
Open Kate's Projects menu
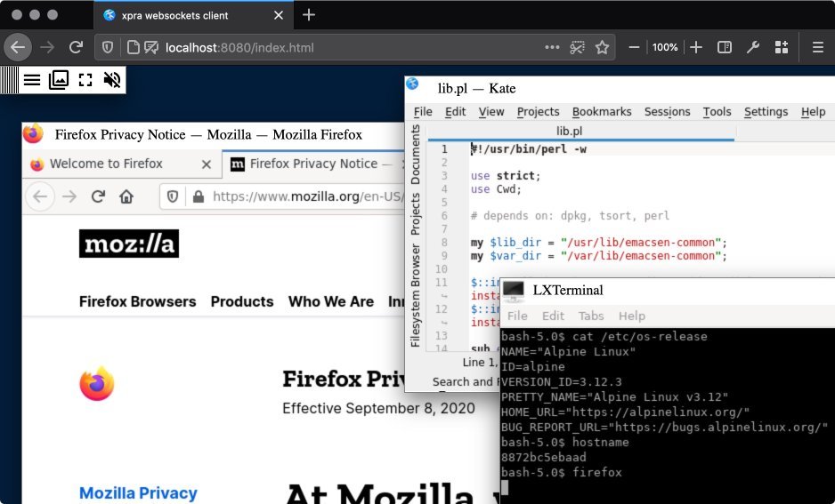pyautogui.click(x=538, y=112)
